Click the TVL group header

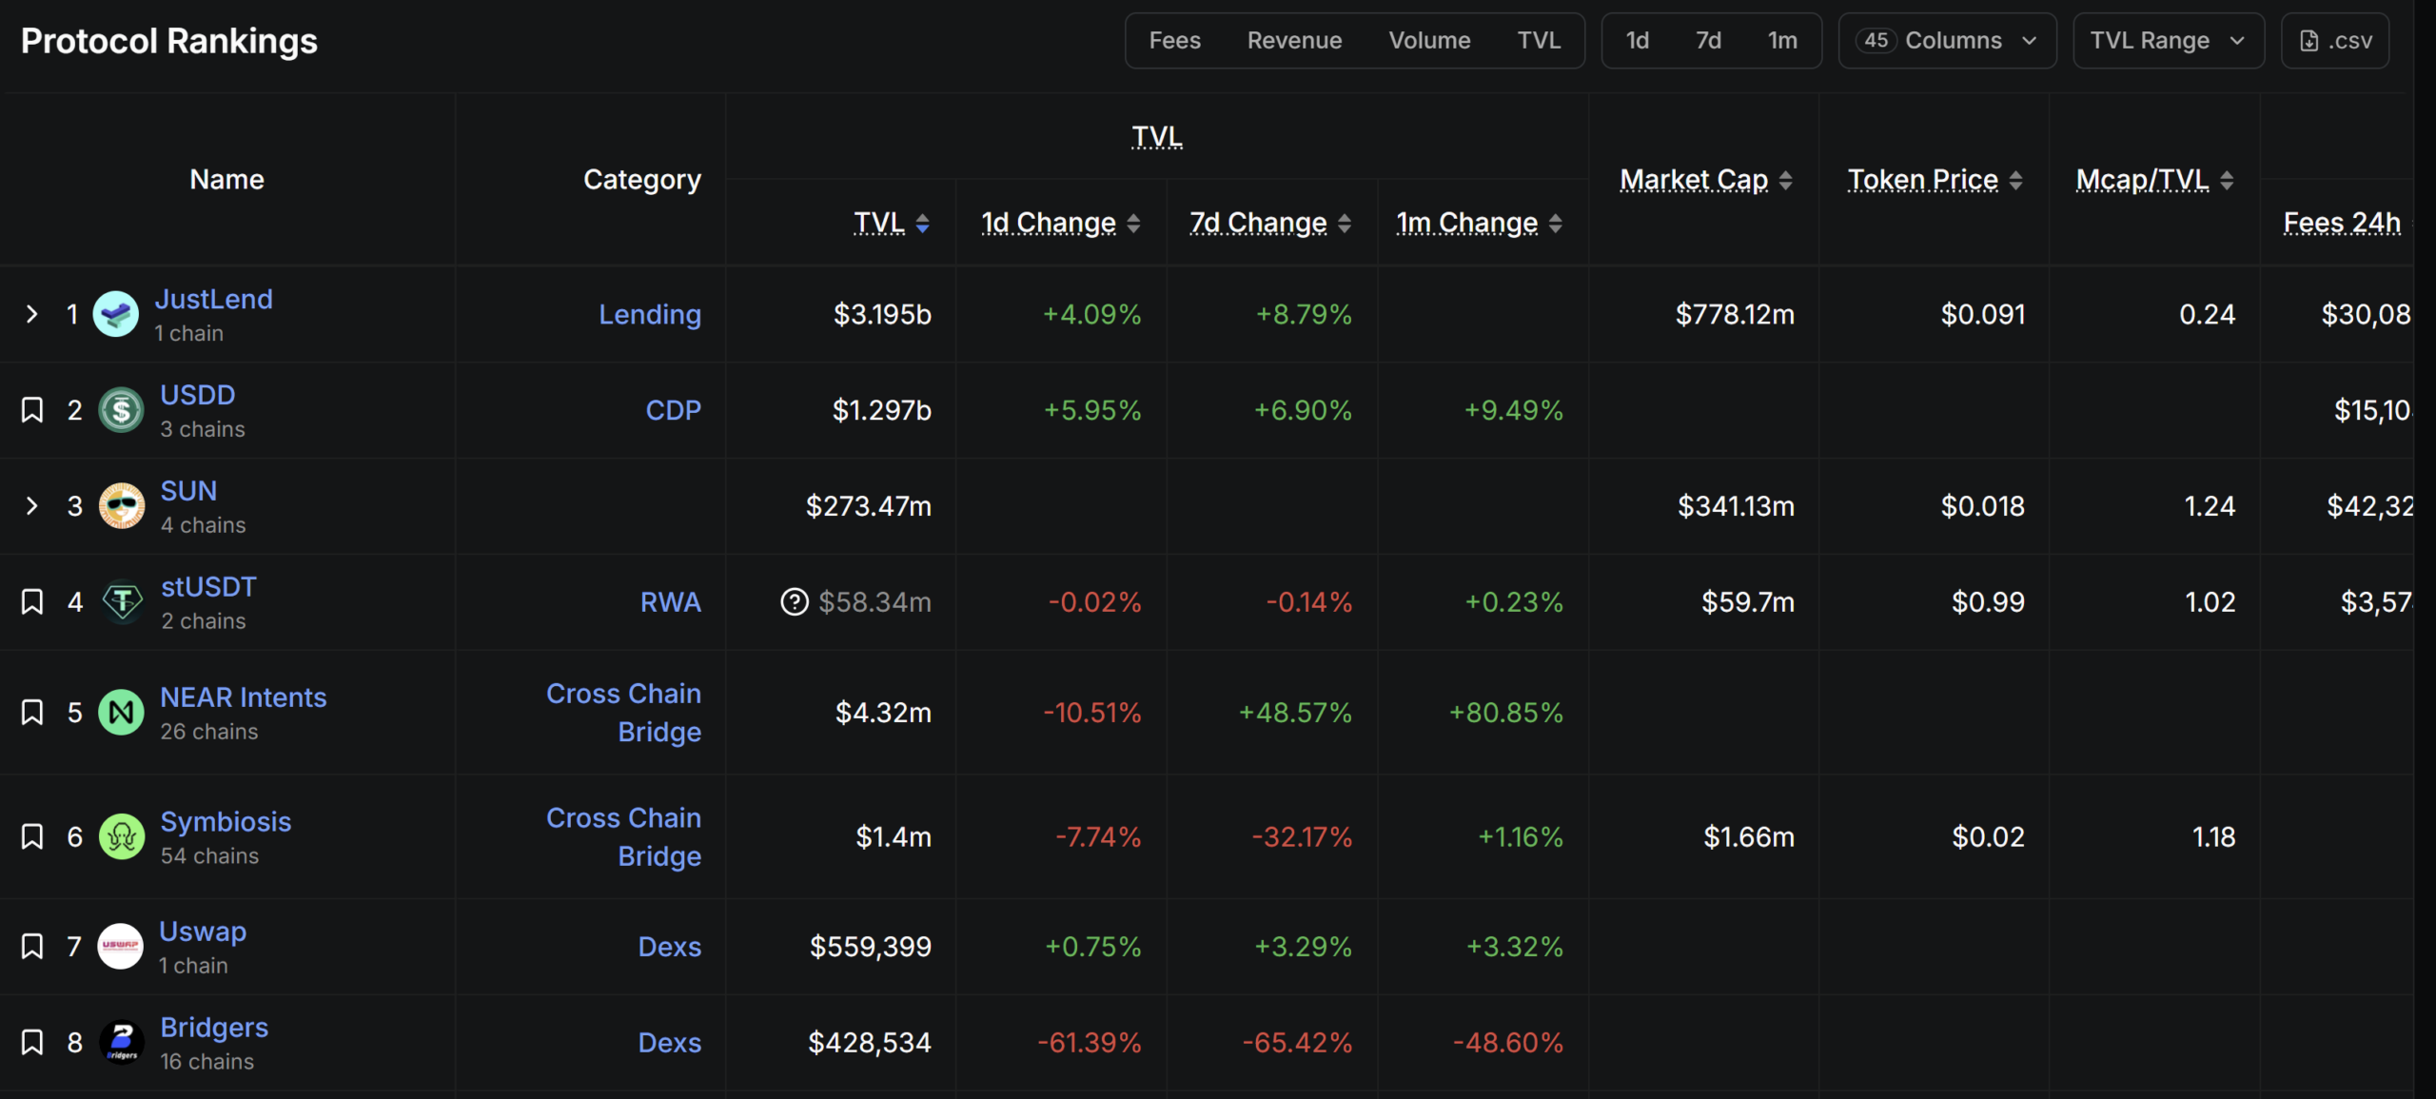1157,137
